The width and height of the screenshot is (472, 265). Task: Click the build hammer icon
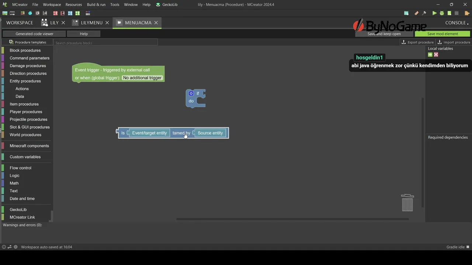point(424,13)
